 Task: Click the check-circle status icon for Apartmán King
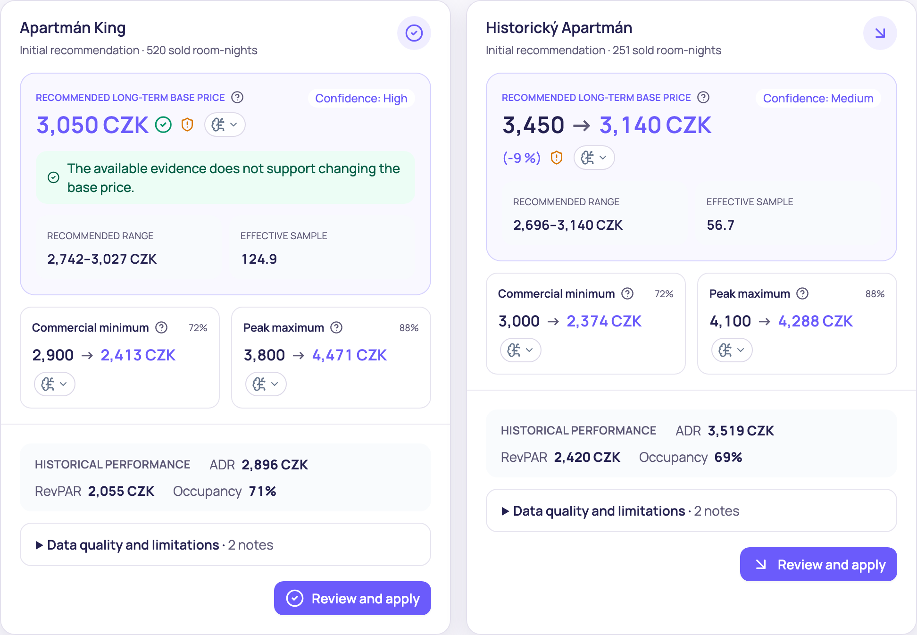tap(414, 33)
